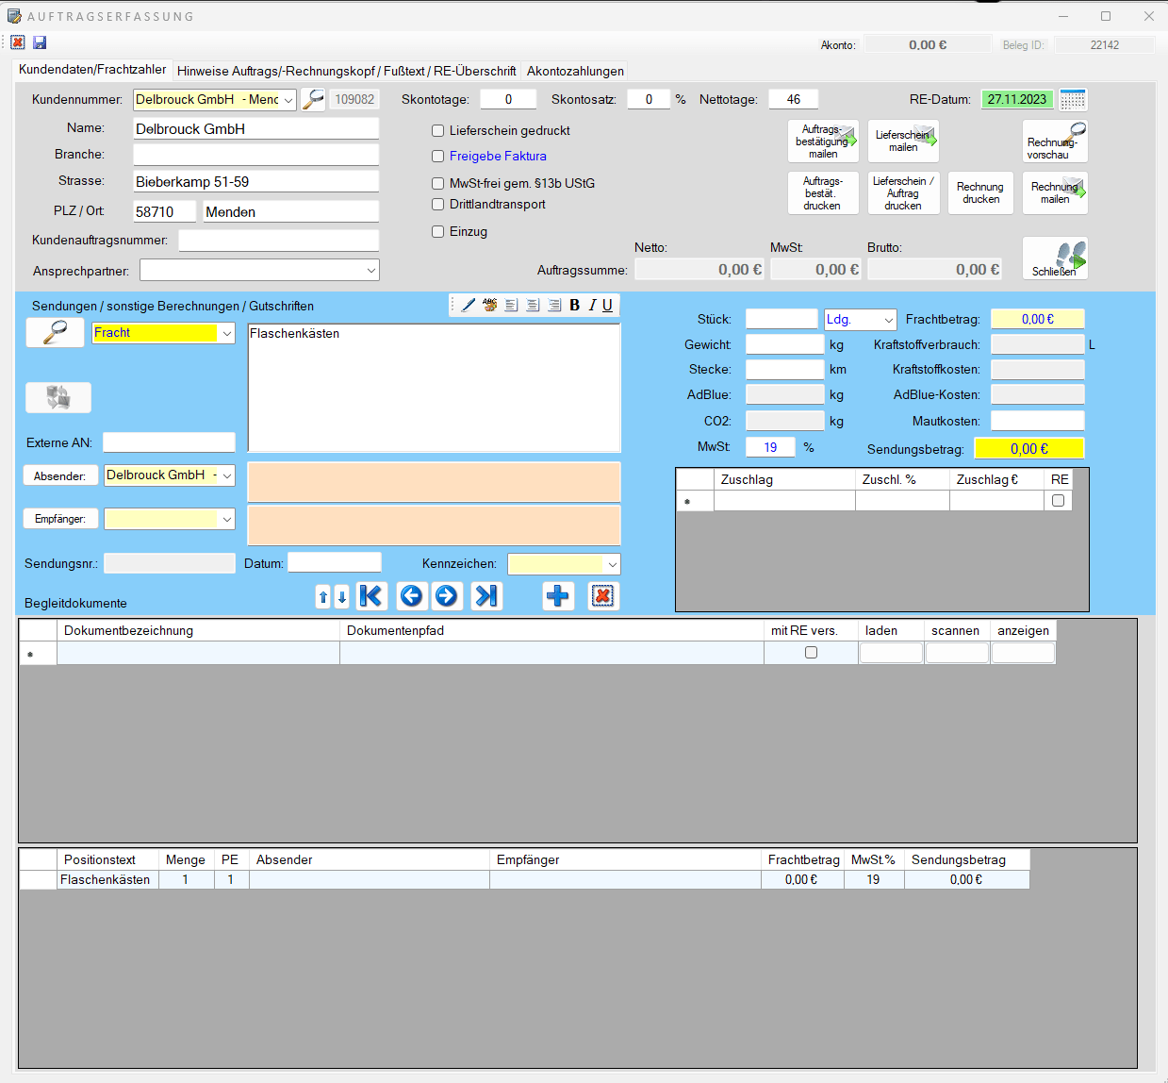Open Hinweise Auftrags-/Rechnungskopf tab
This screenshot has width=1168, height=1083.
point(346,71)
